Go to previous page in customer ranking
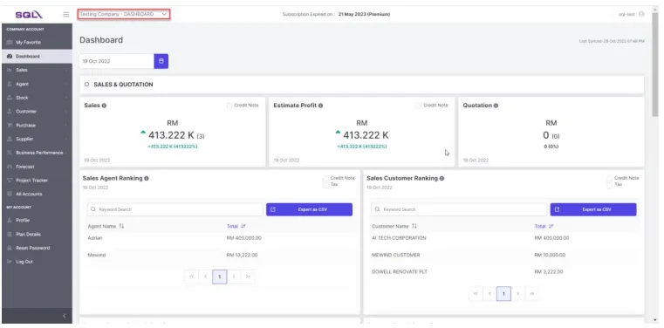The width and height of the screenshot is (664, 328). click(x=489, y=294)
